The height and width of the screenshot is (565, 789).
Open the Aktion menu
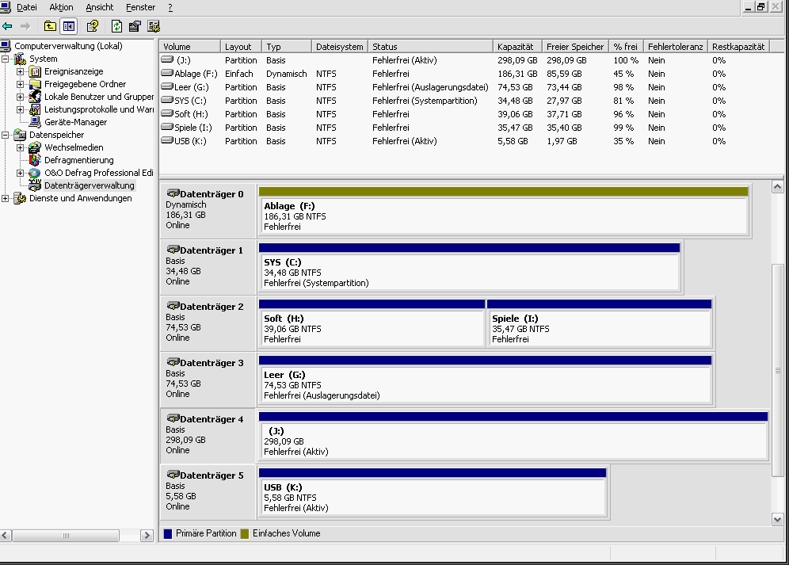tap(61, 7)
